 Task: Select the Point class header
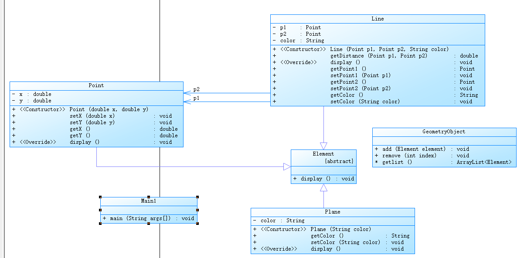96,85
